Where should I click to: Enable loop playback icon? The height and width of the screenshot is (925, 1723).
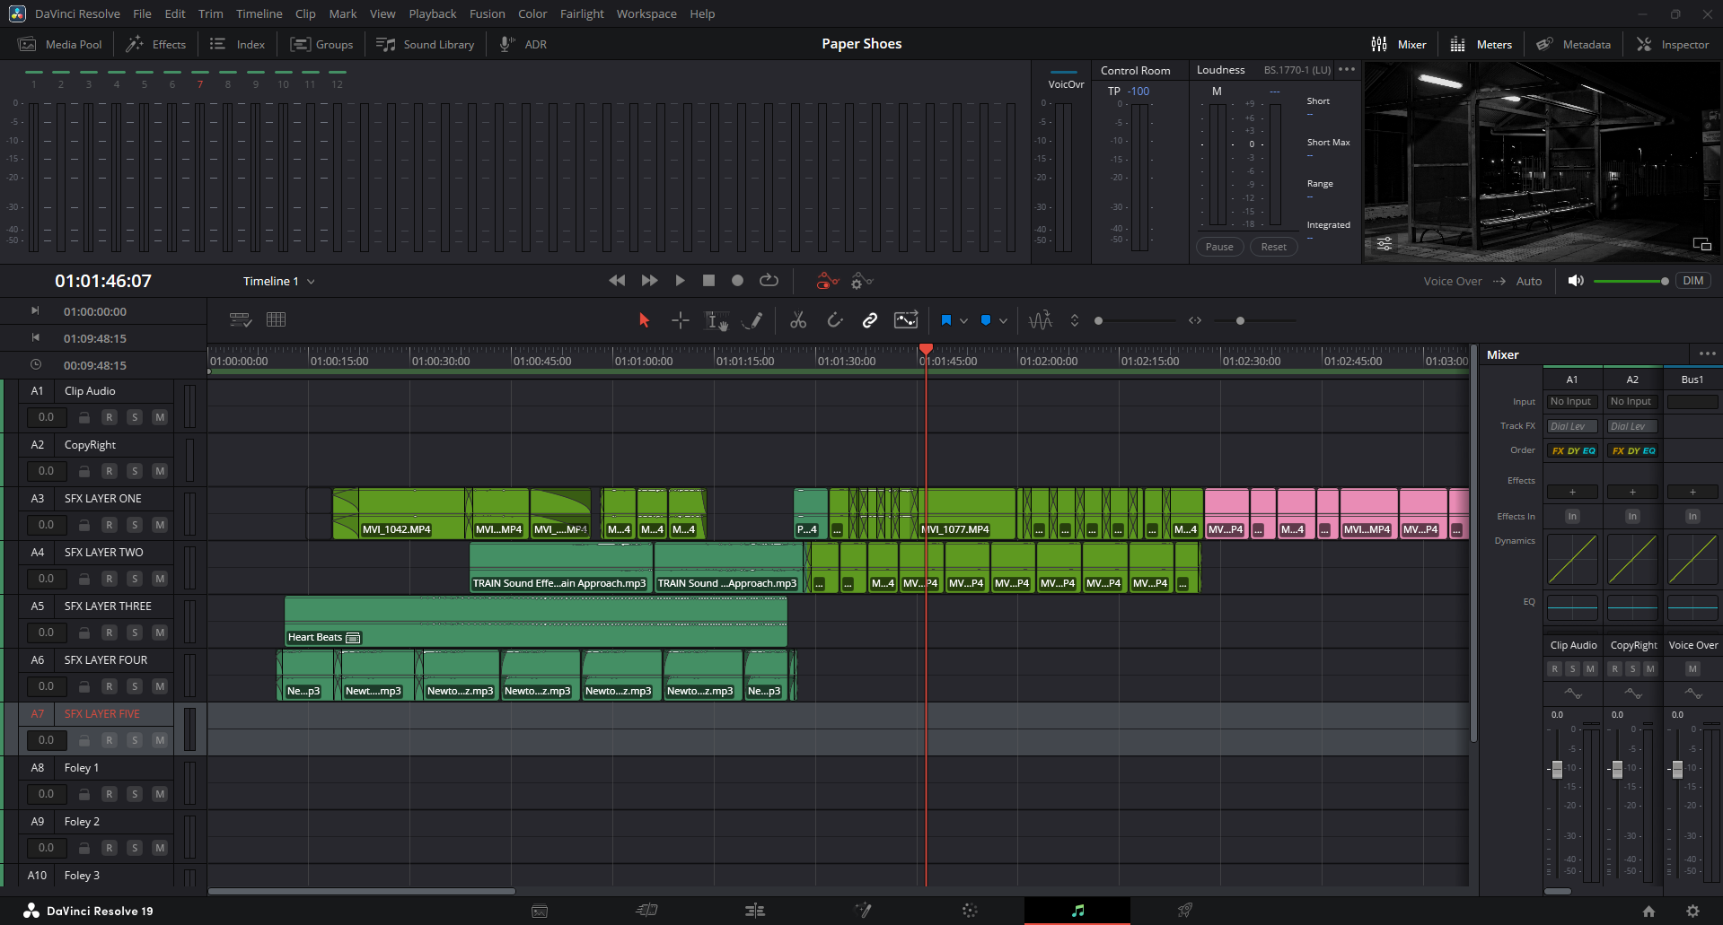(x=769, y=281)
